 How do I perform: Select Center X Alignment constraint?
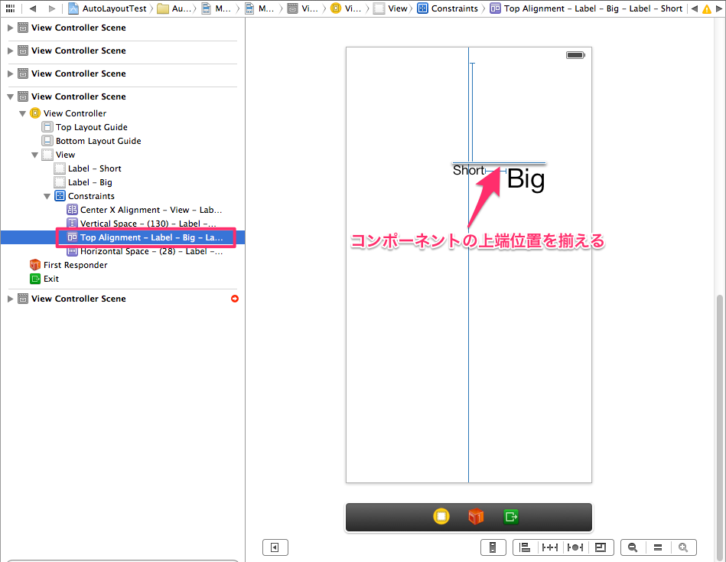[151, 210]
